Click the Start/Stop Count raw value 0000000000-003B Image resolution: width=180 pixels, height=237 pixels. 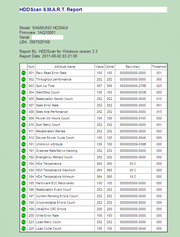pyautogui.click(x=133, y=92)
